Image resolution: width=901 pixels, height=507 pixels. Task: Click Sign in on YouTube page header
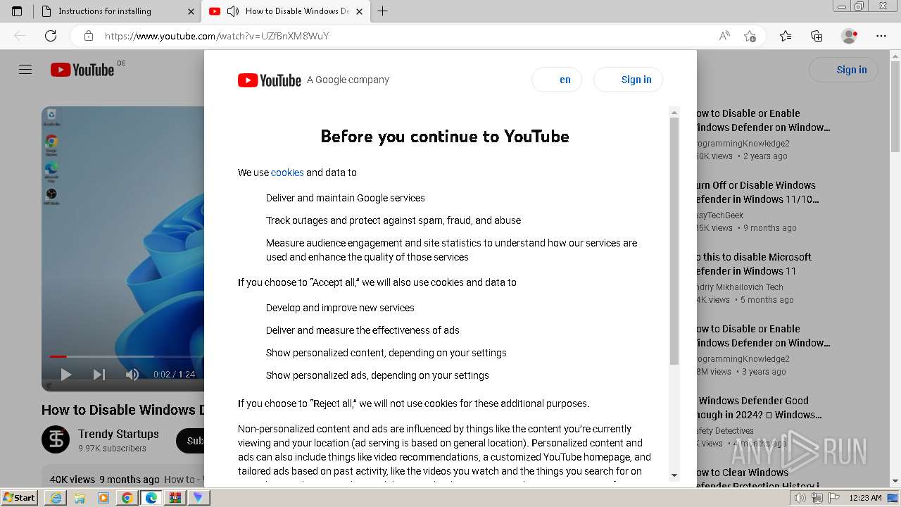[x=844, y=70]
